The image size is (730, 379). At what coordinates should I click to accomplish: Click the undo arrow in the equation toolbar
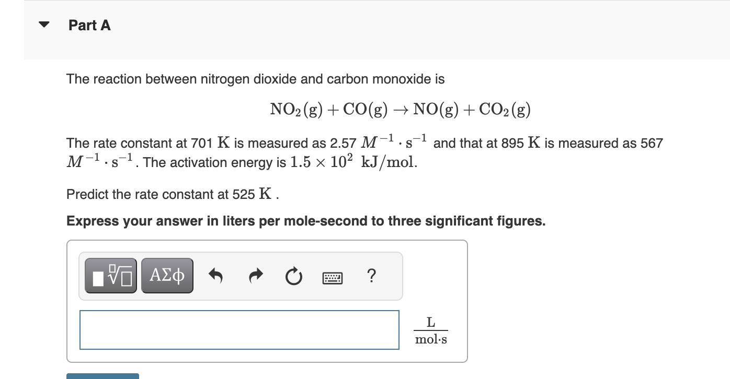coord(216,275)
